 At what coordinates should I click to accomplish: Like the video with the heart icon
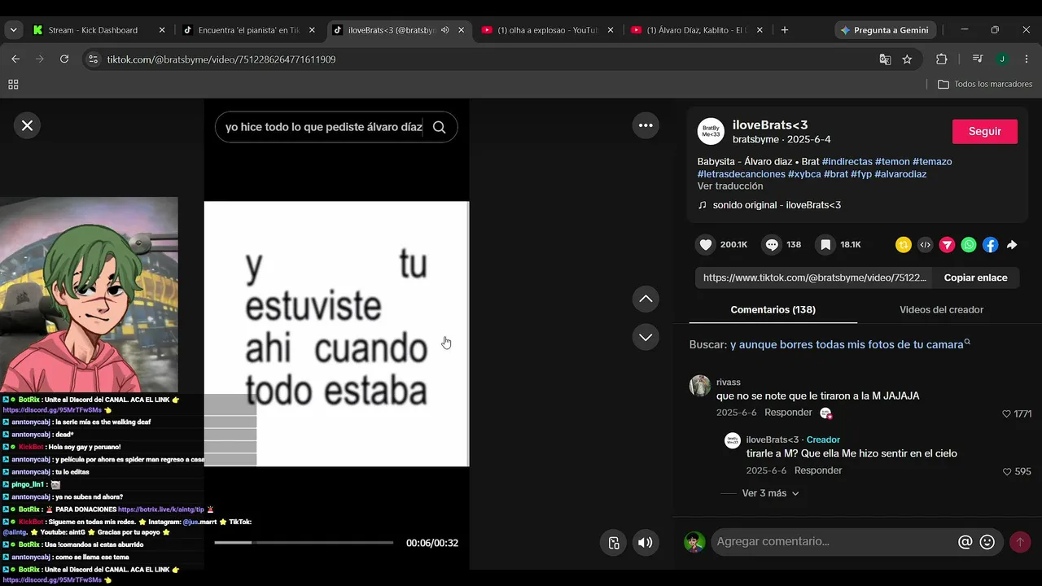[x=706, y=245]
